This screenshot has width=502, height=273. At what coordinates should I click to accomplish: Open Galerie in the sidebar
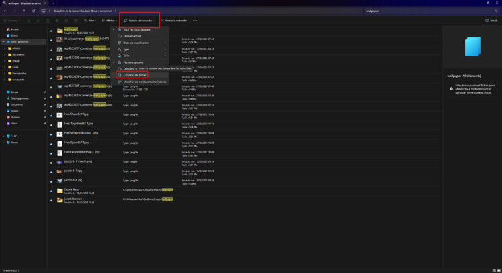[13, 36]
